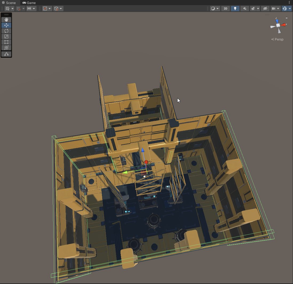Screen dimensions: 293x284
Task: Switch to the Game tab
Action: (x=29, y=3)
